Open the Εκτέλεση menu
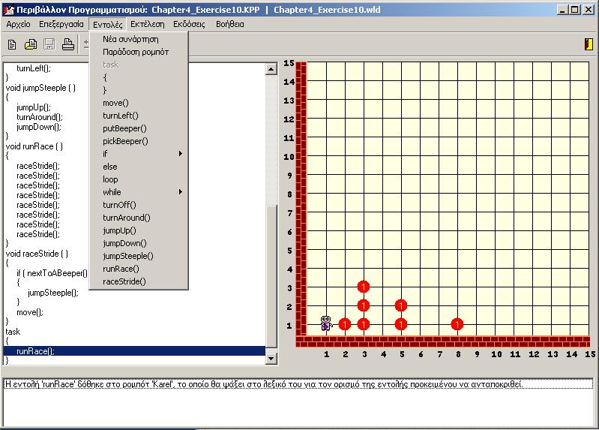This screenshot has width=599, height=430. (148, 25)
